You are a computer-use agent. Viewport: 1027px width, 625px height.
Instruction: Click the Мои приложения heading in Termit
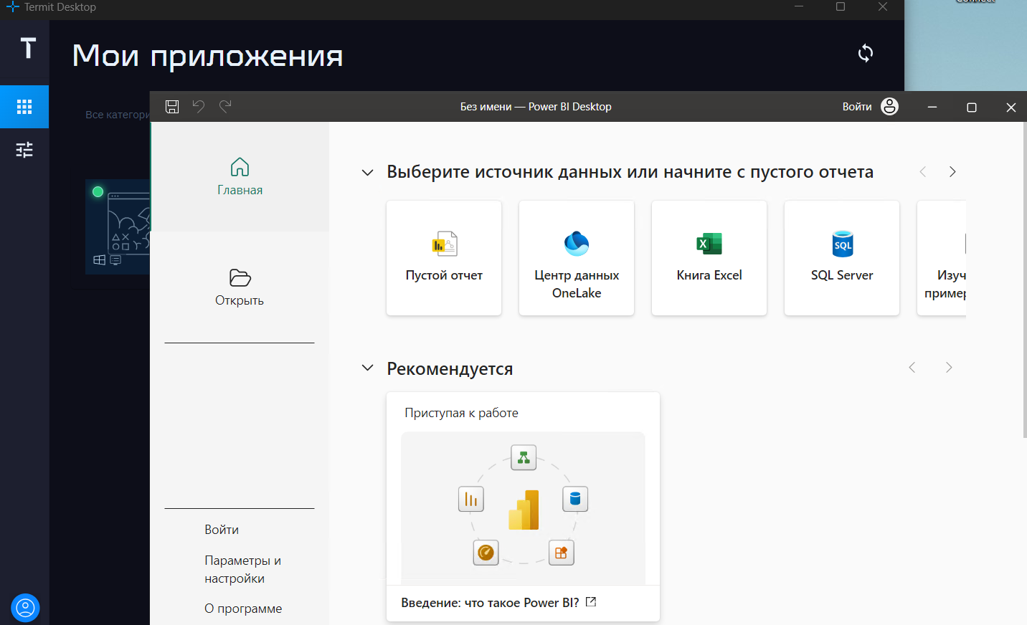(207, 55)
